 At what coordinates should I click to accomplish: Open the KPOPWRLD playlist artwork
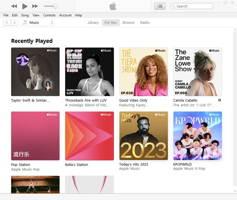pyautogui.click(x=197, y=136)
